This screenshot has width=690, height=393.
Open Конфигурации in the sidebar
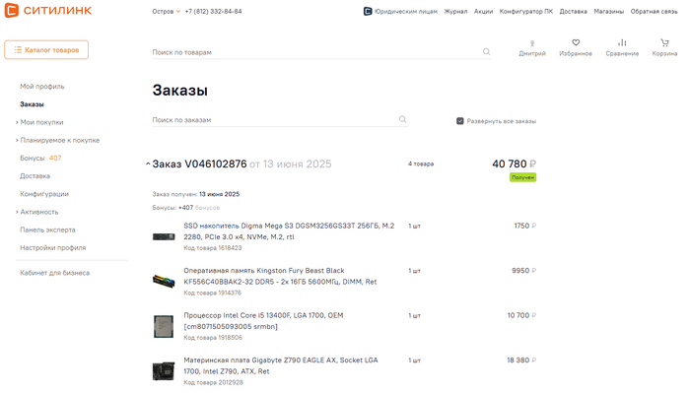[x=44, y=194]
